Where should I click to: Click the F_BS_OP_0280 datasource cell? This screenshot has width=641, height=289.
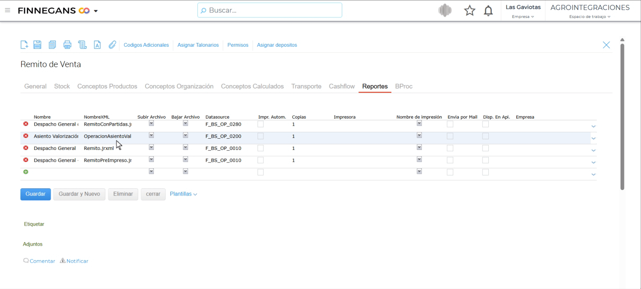[x=223, y=124]
